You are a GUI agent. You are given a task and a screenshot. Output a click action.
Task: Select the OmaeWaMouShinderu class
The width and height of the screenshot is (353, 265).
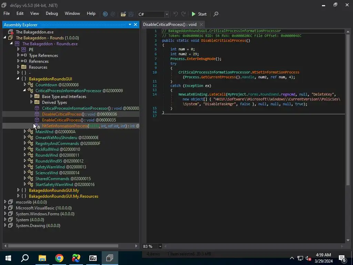pyautogui.click(x=67, y=137)
